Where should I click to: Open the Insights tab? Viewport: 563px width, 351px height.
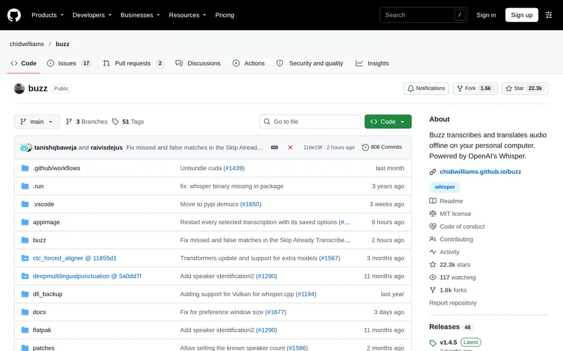(x=372, y=63)
